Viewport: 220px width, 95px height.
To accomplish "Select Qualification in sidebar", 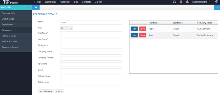I will pos(16,19).
